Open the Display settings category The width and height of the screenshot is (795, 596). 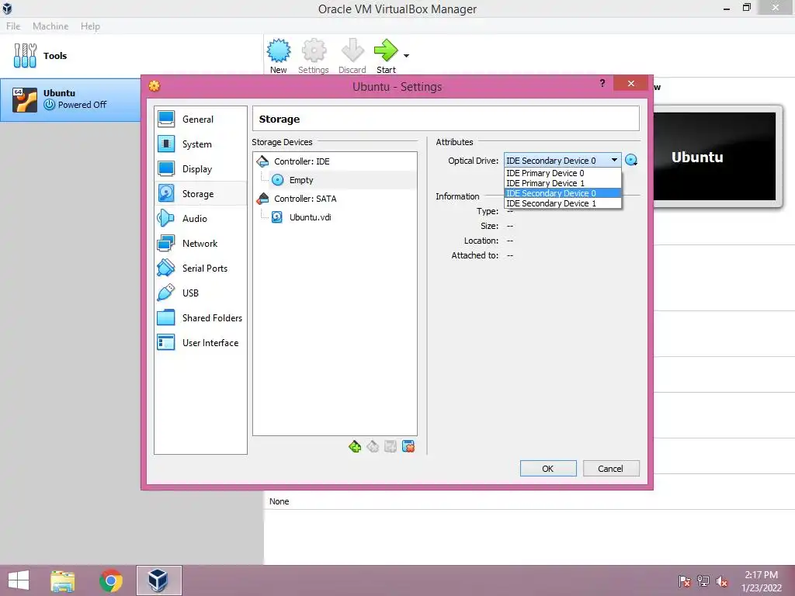(200, 168)
